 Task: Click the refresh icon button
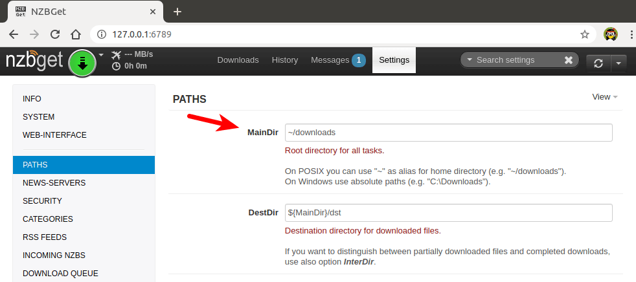[x=598, y=63]
